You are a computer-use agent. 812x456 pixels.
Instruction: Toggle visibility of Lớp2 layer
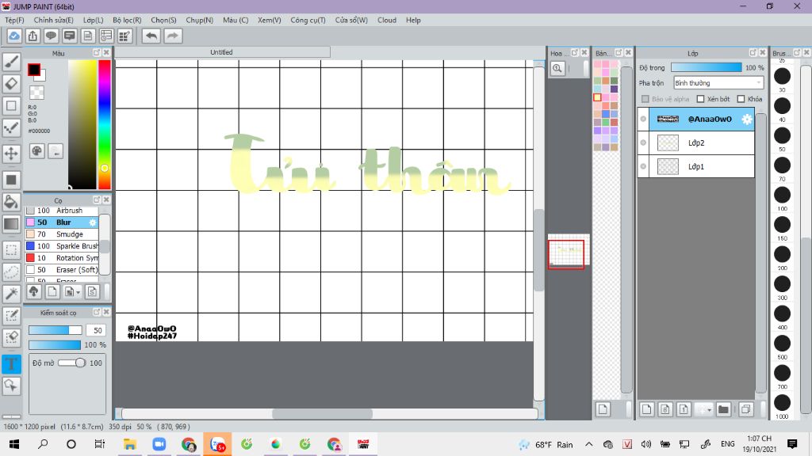(643, 142)
